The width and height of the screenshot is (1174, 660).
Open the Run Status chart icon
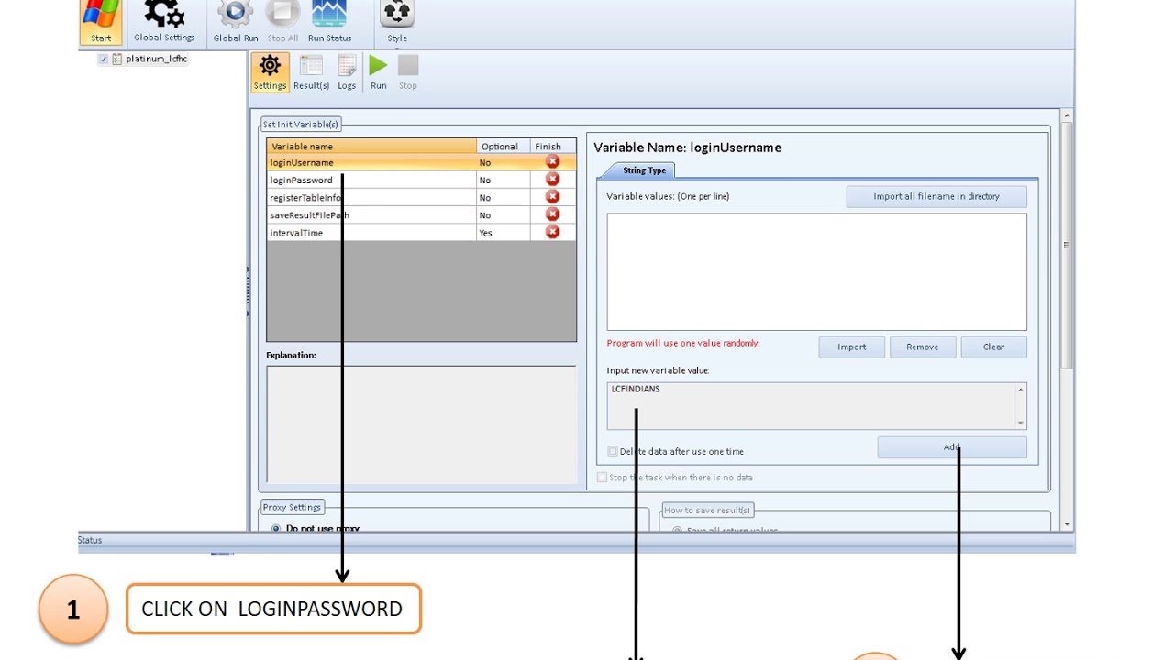(329, 14)
